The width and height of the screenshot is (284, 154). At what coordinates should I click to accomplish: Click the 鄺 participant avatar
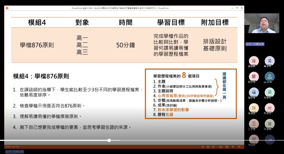[x=254, y=76]
